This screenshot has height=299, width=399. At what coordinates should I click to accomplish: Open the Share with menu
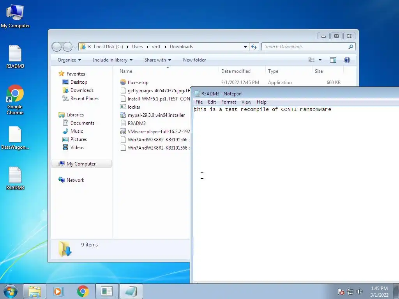pyautogui.click(x=157, y=60)
